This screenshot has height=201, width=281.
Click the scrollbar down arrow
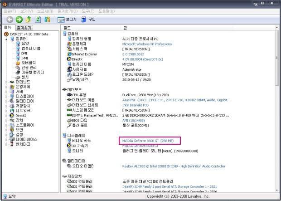pos(277,190)
